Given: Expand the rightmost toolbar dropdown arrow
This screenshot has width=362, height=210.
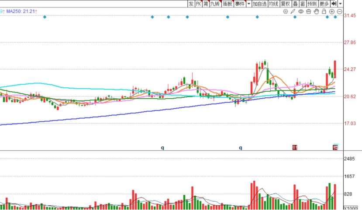Looking at the screenshot, I should click(340, 3).
